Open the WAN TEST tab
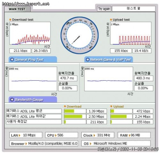The image size is (160, 153). tap(17, 9)
